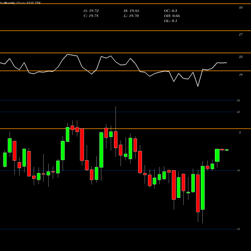Image resolution: width=251 pixels, height=251 pixels.
Task: Click the '27' upper axis label
Action: click(x=240, y=35)
